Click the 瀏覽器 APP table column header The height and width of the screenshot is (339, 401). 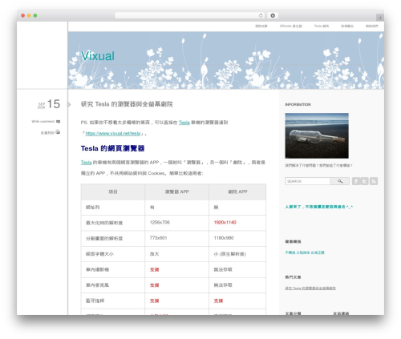coord(176,192)
